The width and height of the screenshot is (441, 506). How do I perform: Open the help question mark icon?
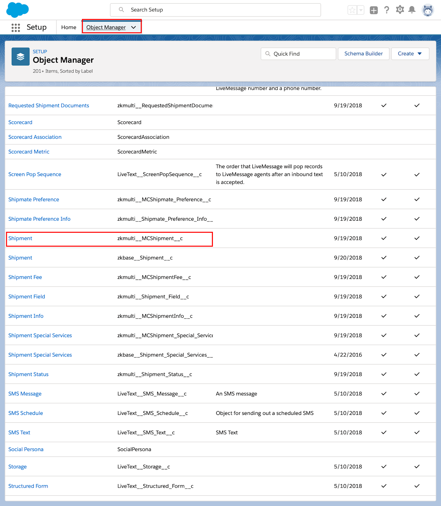387,10
